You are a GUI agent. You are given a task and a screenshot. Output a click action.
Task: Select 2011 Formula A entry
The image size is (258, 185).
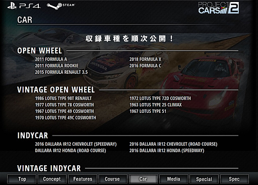pos(51,59)
